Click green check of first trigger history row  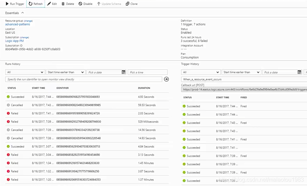[x=184, y=106]
